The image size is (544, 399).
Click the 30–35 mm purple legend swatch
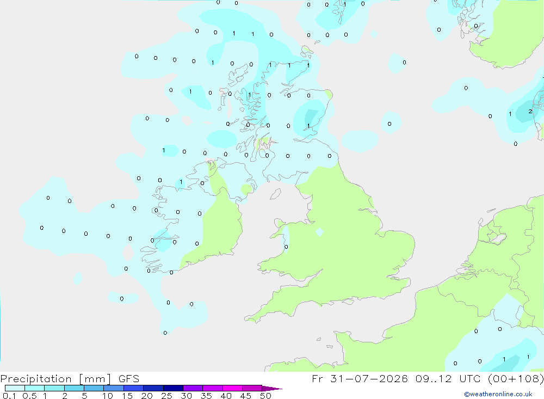point(193,388)
